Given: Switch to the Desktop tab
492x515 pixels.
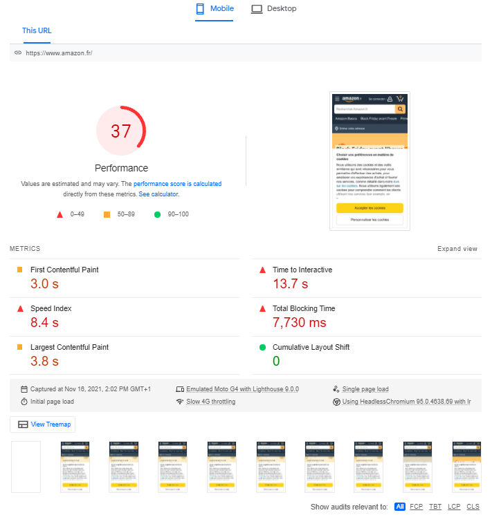Looking at the screenshot, I should [273, 9].
